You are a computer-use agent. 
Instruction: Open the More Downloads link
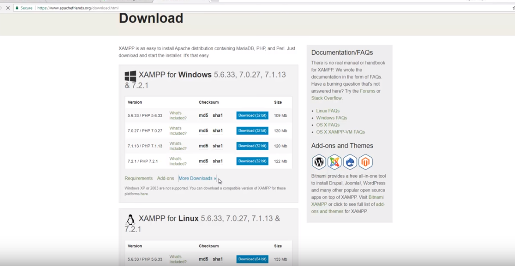click(197, 178)
